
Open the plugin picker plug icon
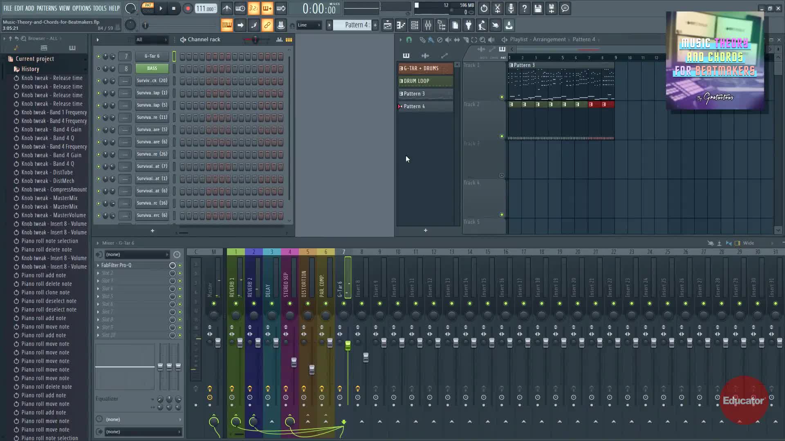click(x=469, y=25)
